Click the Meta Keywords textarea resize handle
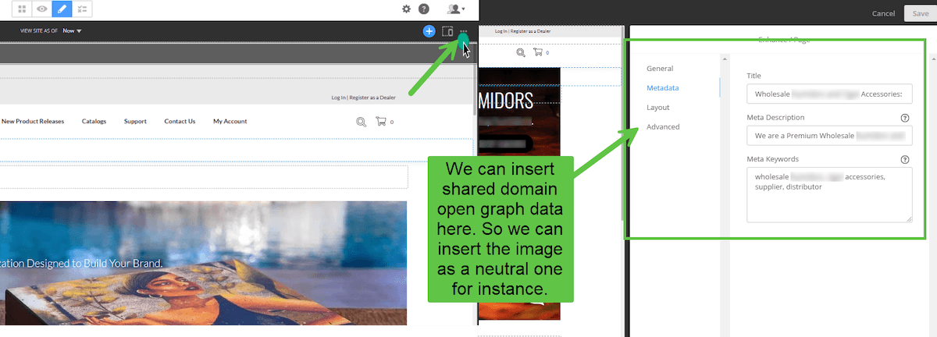 pyautogui.click(x=908, y=219)
